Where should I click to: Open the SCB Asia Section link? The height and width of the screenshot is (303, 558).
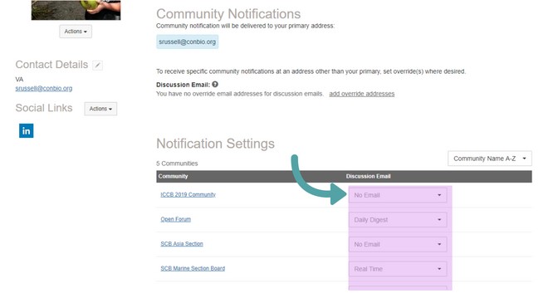click(x=182, y=243)
